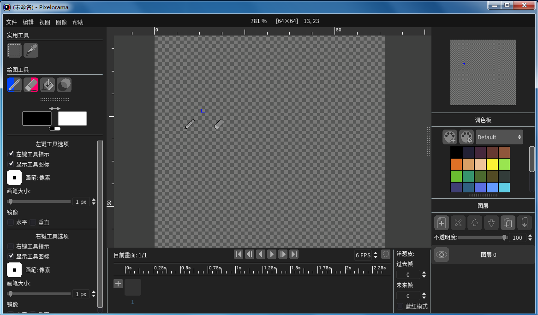Reset colors to default black and white

(x=54, y=129)
